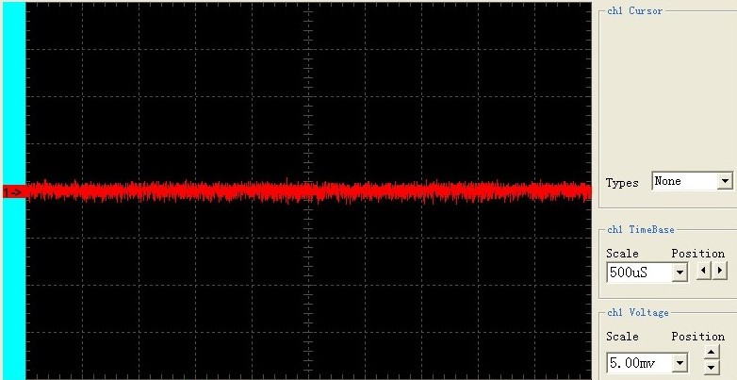
Task: Move voltage position down arrow
Action: [712, 368]
